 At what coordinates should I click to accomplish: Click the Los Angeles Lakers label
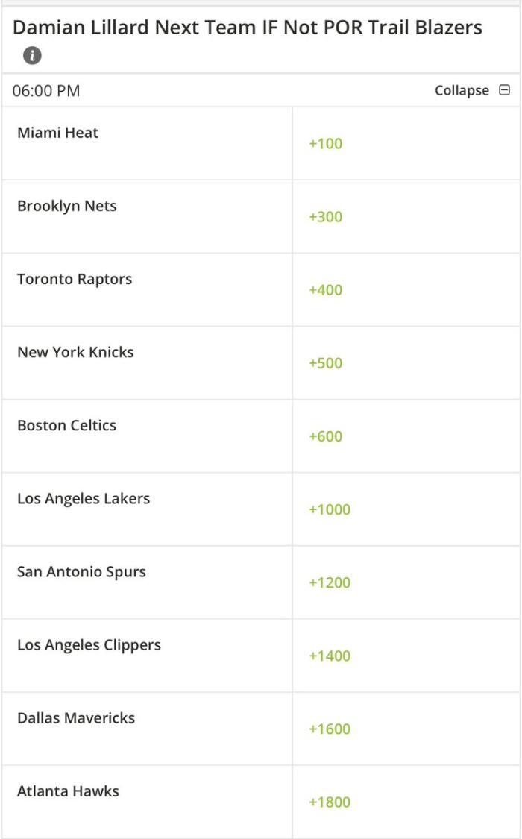coord(84,498)
